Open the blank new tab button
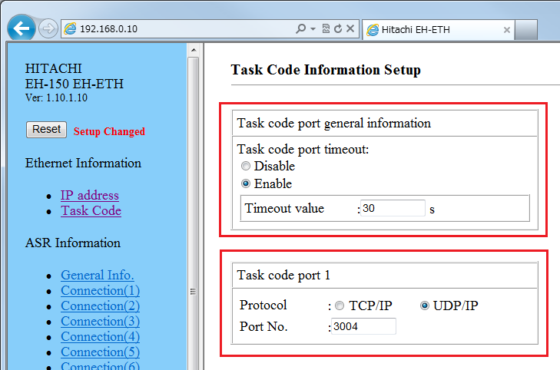This screenshot has width=560, height=370. 526,30
